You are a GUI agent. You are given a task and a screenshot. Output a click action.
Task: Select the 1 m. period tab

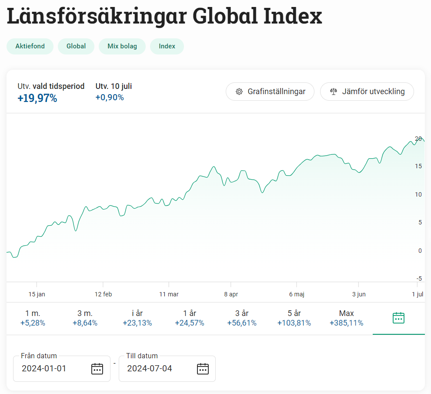(x=33, y=318)
